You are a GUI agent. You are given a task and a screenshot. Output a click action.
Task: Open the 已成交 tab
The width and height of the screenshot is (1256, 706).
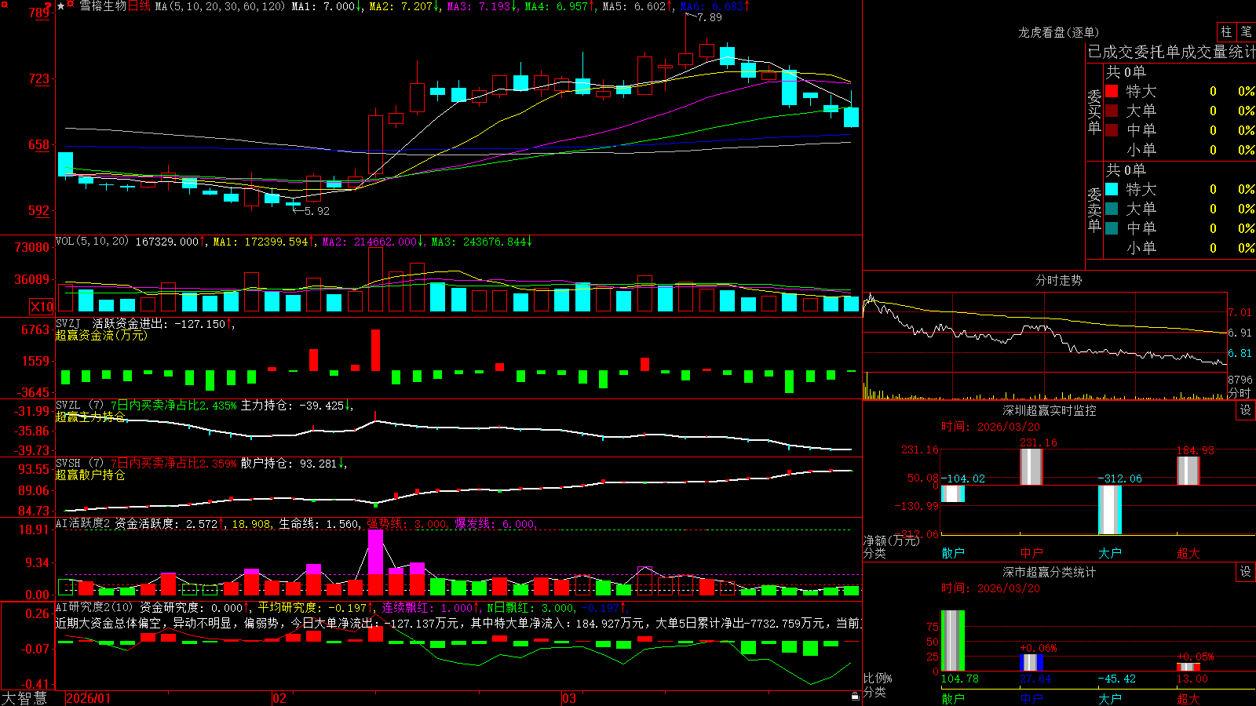click(x=1111, y=53)
